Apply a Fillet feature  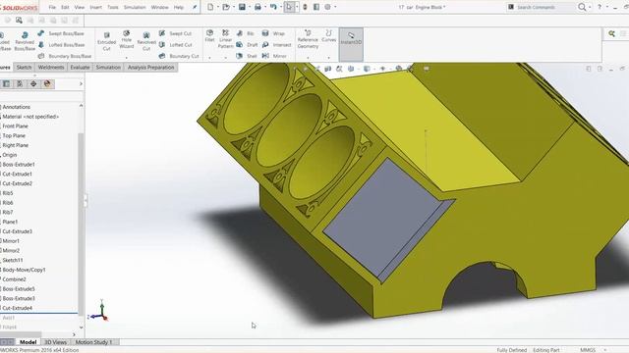pos(209,35)
